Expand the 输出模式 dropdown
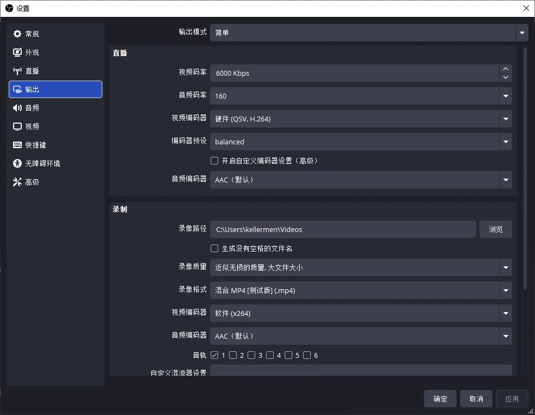535x415 pixels. pyautogui.click(x=522, y=33)
